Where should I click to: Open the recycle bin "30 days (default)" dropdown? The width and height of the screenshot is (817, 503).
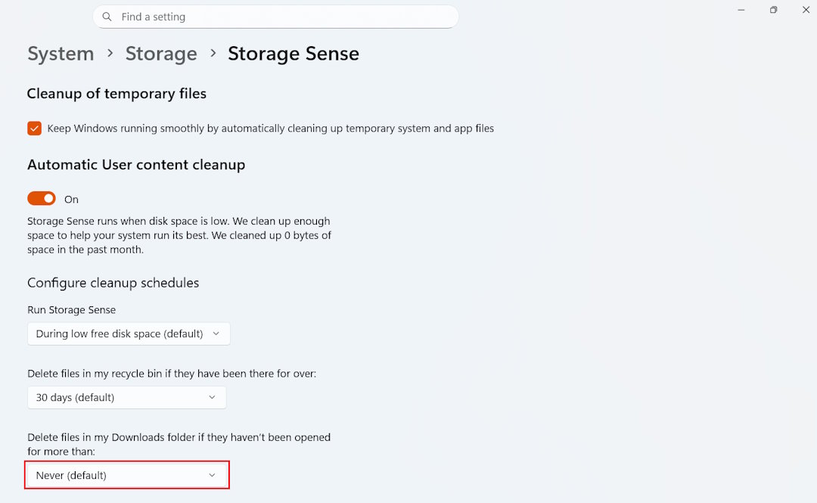pyautogui.click(x=126, y=397)
